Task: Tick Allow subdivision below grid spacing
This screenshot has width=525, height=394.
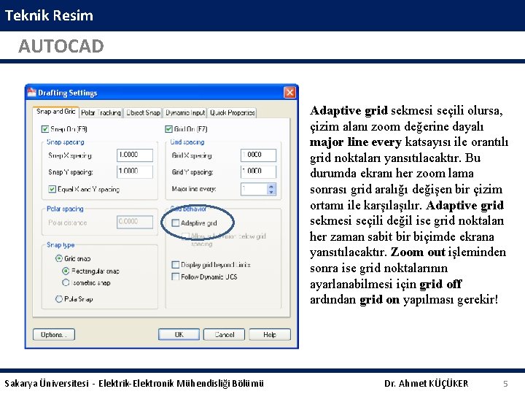Action: [185, 236]
